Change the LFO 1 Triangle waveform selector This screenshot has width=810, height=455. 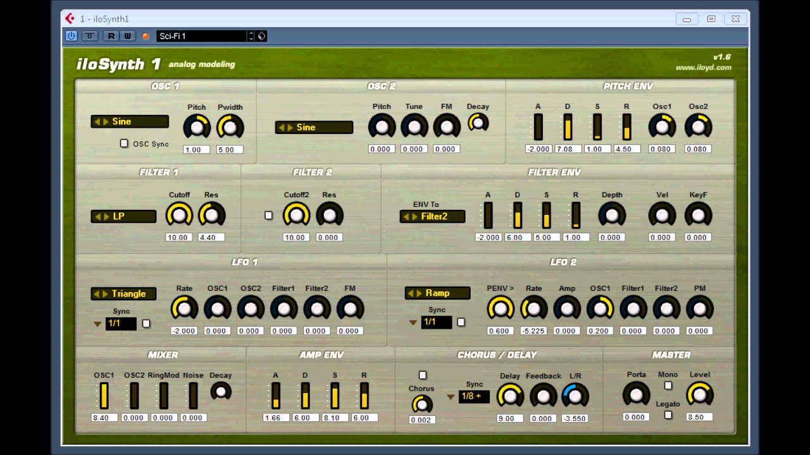pos(123,294)
